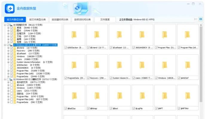Select the $360Section folder icon
The height and width of the screenshot is (119, 205).
click(x=74, y=35)
